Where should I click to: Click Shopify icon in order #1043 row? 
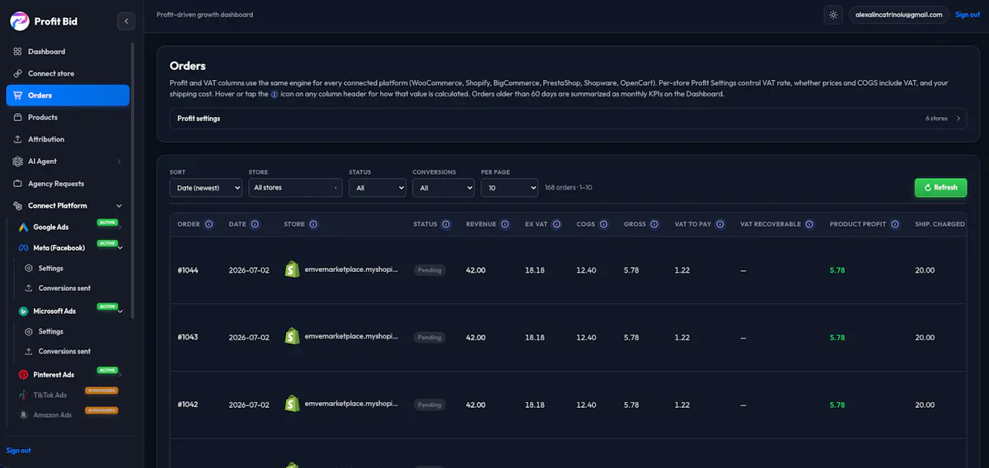pyautogui.click(x=291, y=337)
